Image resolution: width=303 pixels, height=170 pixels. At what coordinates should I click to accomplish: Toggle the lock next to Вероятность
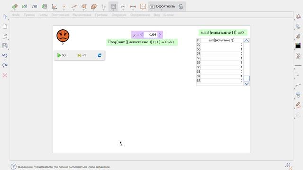(x=181, y=7)
